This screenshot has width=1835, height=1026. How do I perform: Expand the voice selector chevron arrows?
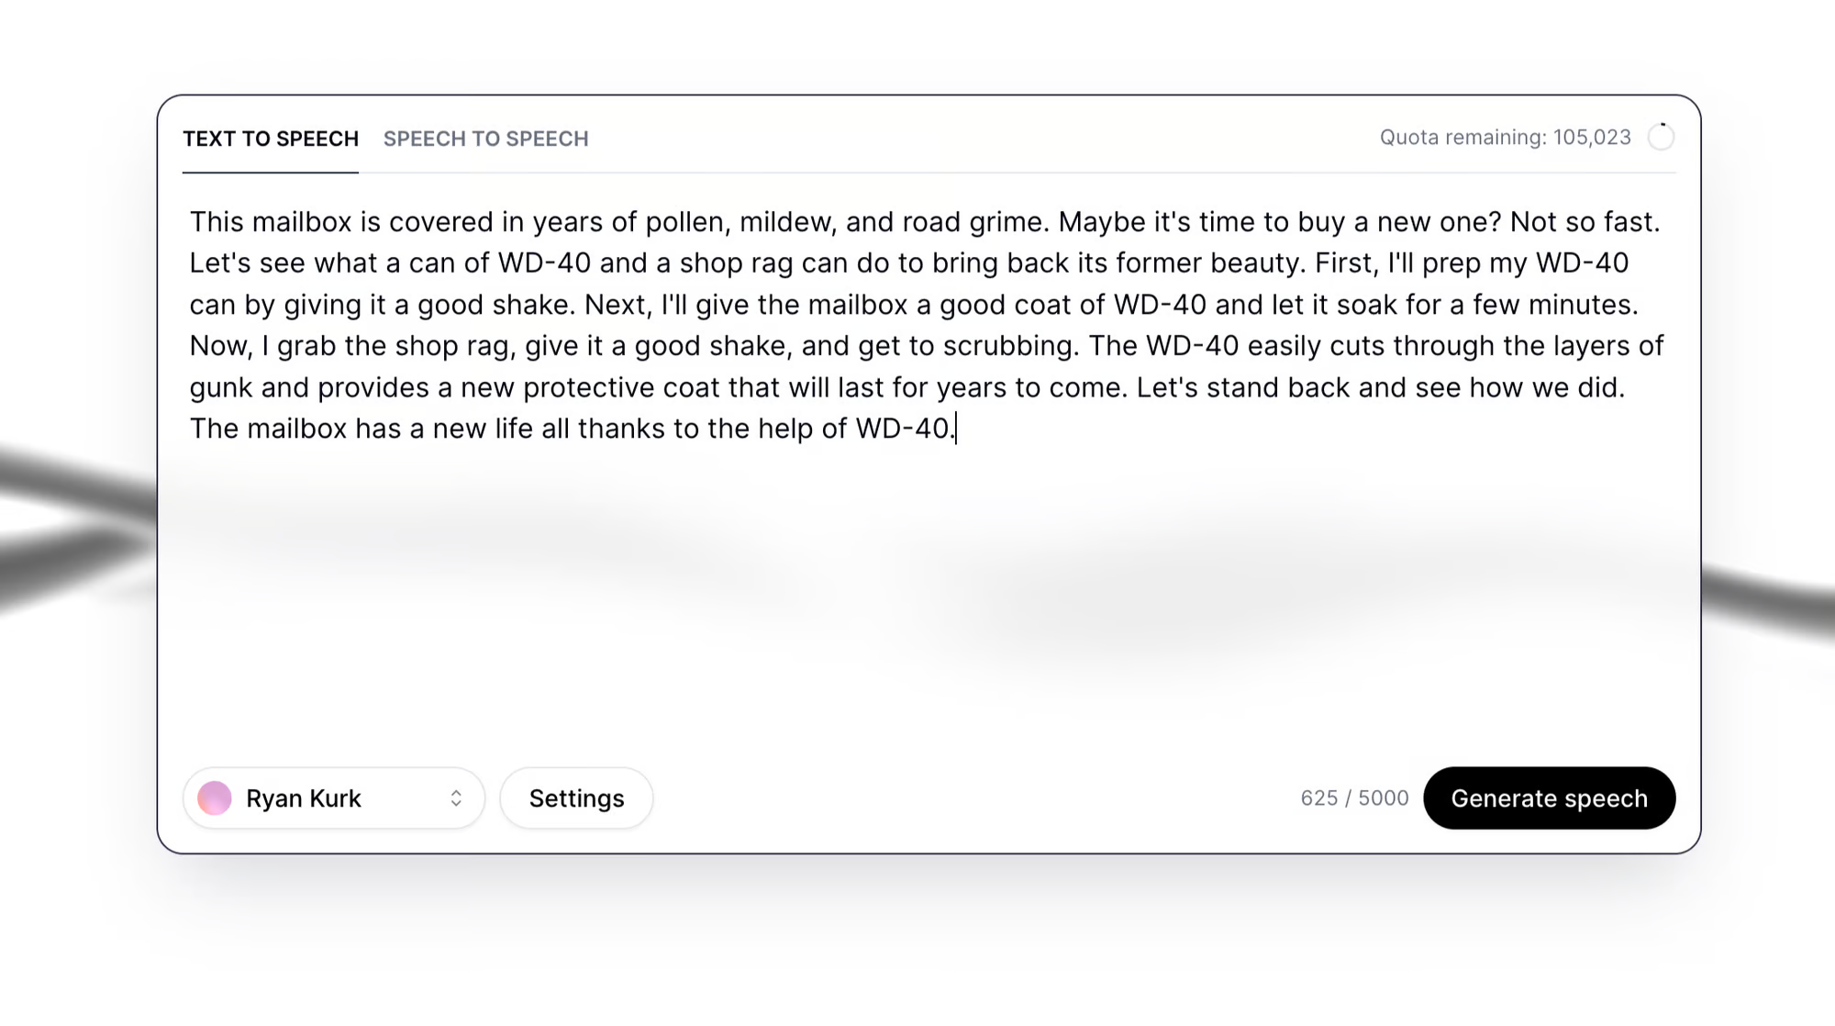(456, 798)
